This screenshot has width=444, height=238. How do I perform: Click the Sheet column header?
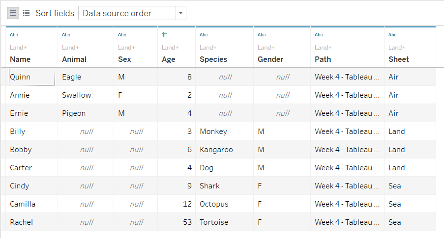(399, 59)
